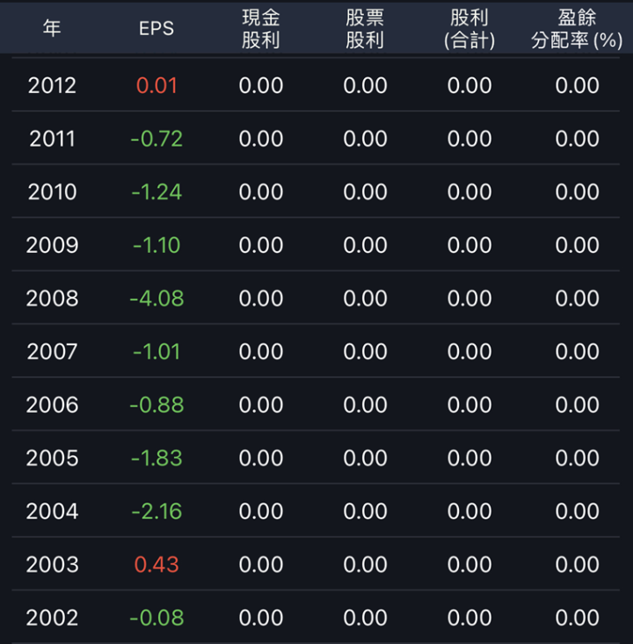Viewport: 633px width, 644px height.
Task: Select the 2005 股票股利 value 0.00
Action: [x=365, y=458]
